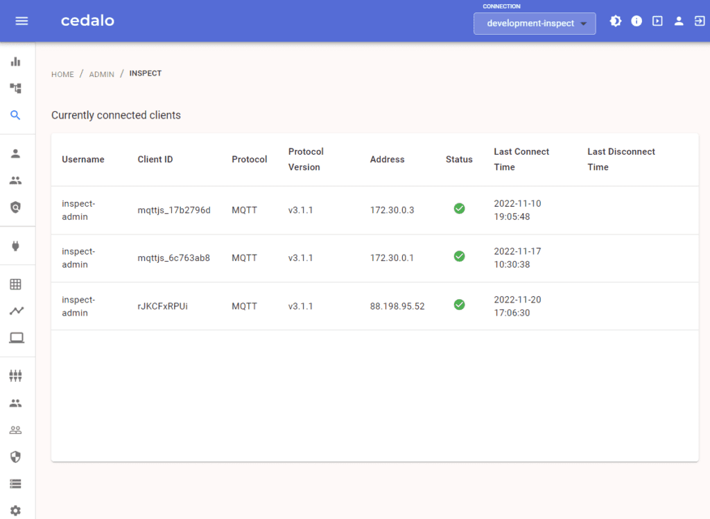Open the settings gear in sidebar
710x519 pixels.
click(15, 511)
